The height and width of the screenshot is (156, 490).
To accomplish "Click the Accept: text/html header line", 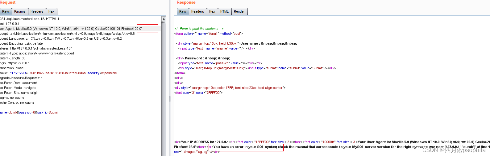I will coord(67,34).
